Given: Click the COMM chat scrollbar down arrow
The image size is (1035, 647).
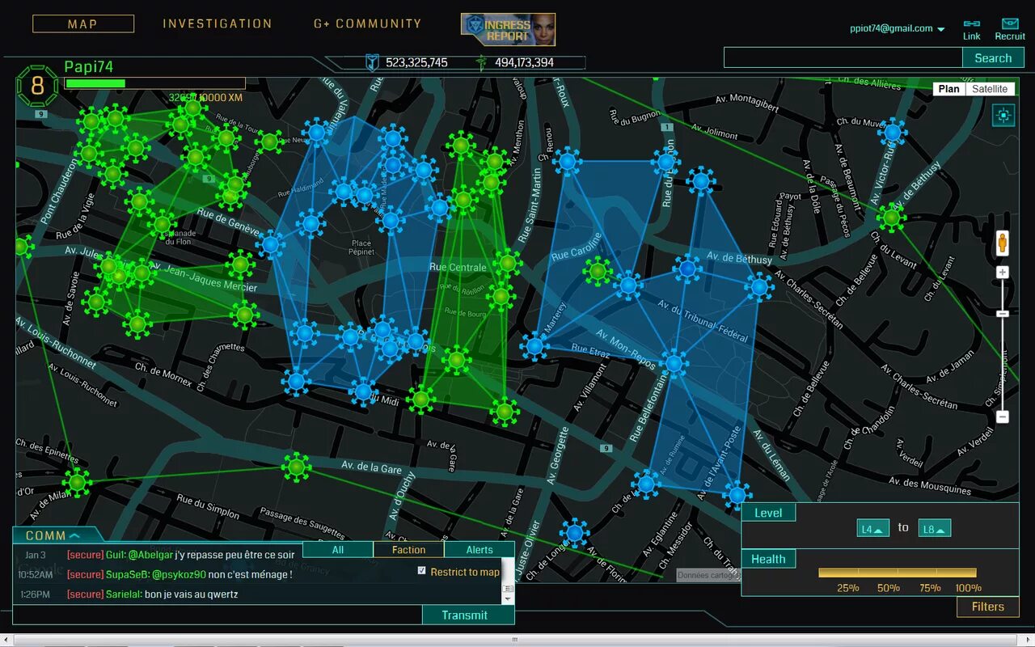Looking at the screenshot, I should coord(508,599).
